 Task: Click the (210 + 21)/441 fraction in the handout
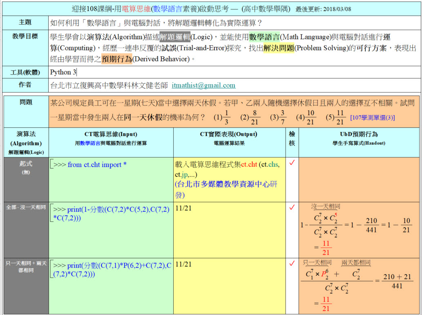[397, 281]
